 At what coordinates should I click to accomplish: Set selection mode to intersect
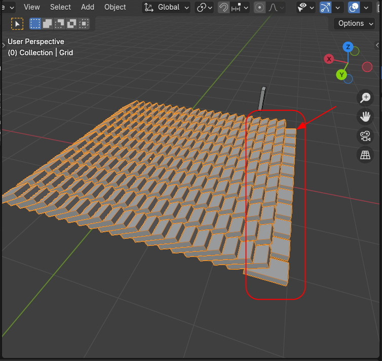[x=84, y=24]
